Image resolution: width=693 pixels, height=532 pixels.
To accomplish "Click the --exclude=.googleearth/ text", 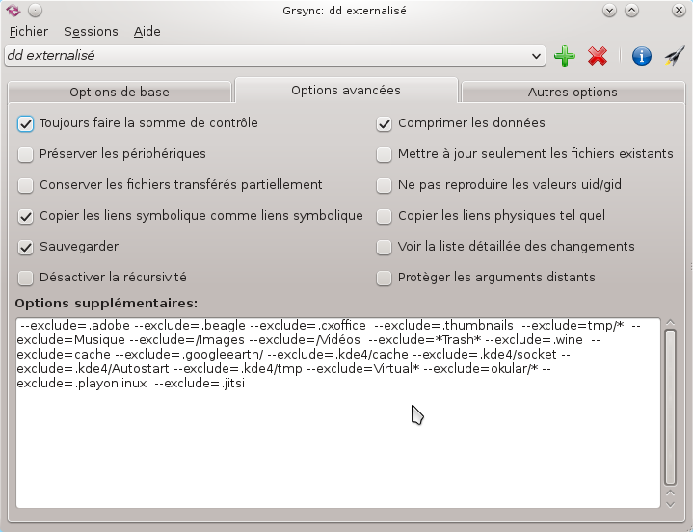I will coord(189,355).
